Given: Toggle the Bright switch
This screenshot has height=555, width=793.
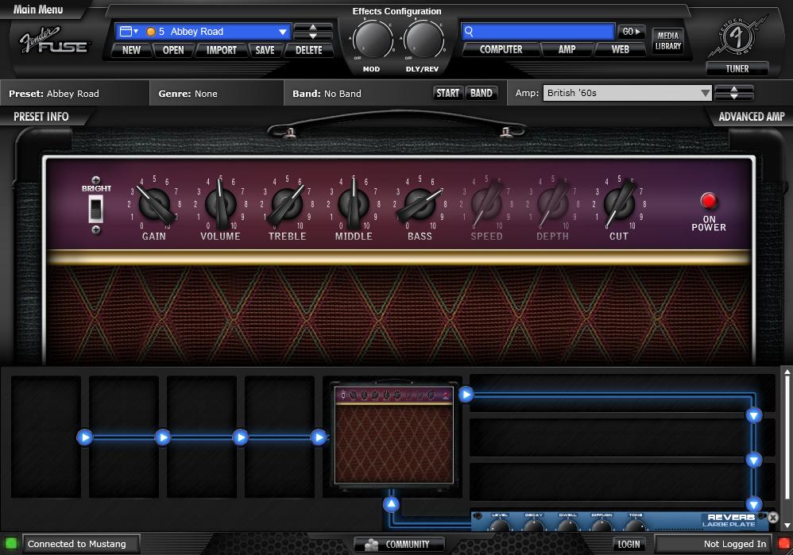Looking at the screenshot, I should [95, 209].
